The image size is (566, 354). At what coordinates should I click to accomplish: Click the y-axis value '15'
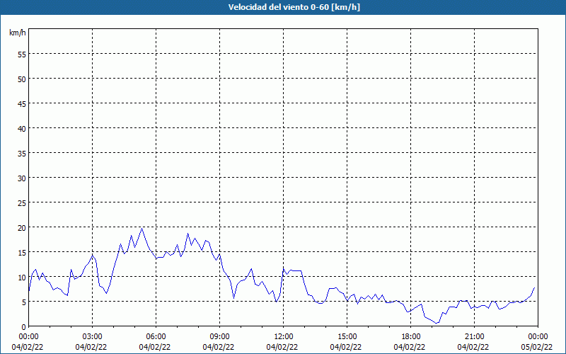(22, 253)
